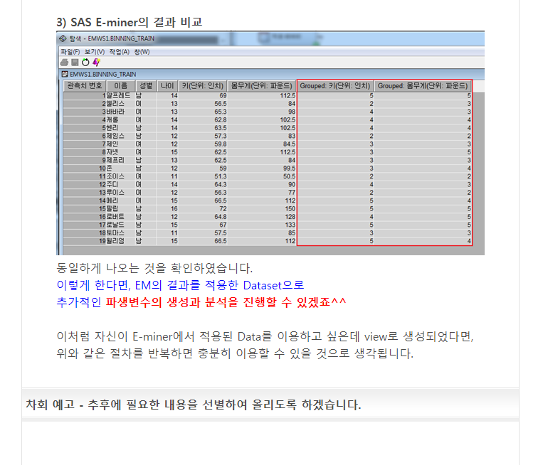543x465 pixels.
Task: Click the 성별 column header
Action: pyautogui.click(x=146, y=86)
